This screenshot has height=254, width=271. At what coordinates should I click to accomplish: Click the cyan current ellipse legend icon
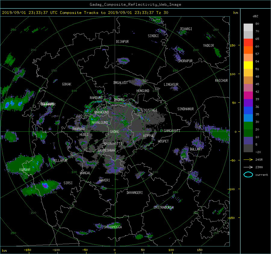coord(248,175)
